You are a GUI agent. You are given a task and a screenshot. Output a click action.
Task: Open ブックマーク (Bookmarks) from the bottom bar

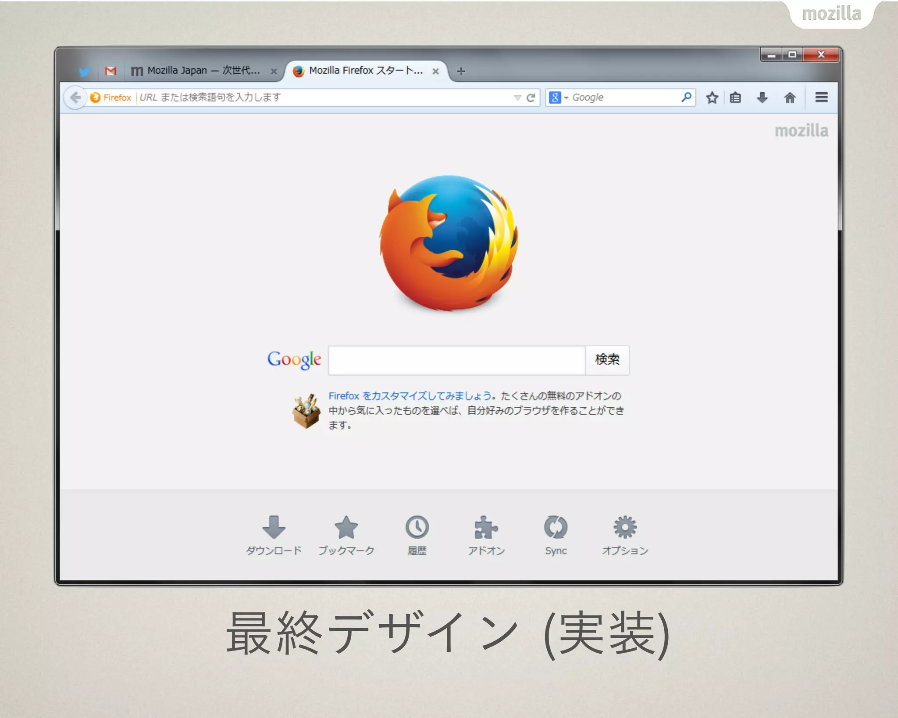tap(346, 535)
